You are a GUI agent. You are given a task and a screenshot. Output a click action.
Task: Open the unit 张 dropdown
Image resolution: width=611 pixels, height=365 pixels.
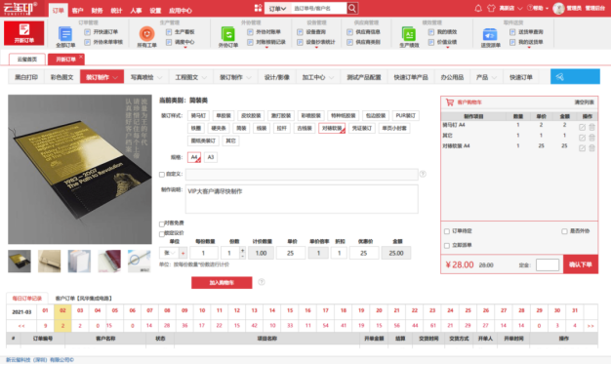[168, 253]
